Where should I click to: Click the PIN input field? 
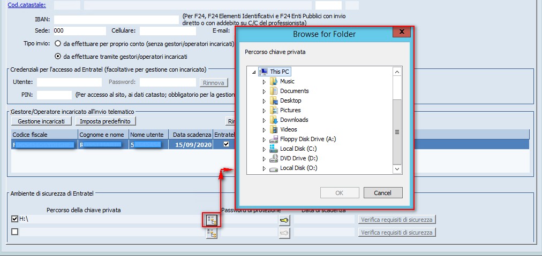coord(54,95)
